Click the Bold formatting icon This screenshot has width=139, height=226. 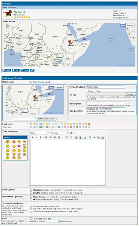32,137
